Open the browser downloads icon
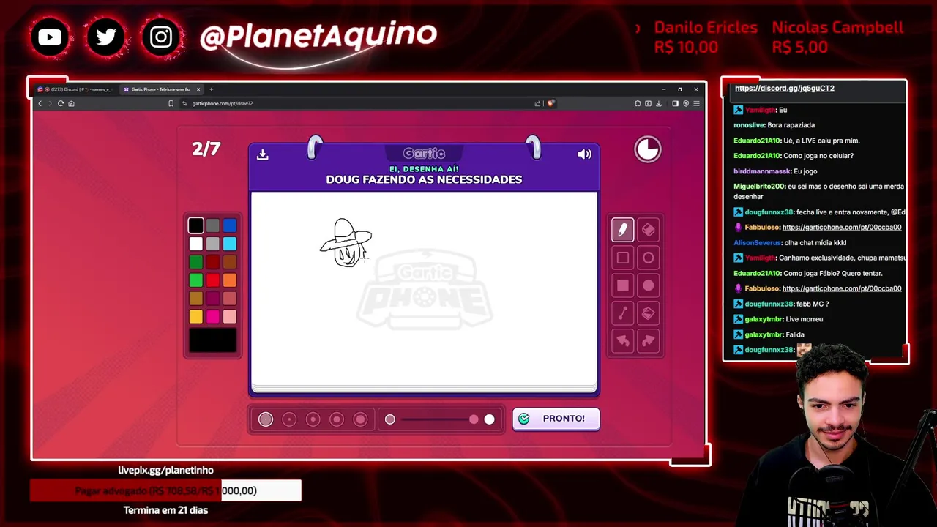Image resolution: width=937 pixels, height=527 pixels. [658, 103]
